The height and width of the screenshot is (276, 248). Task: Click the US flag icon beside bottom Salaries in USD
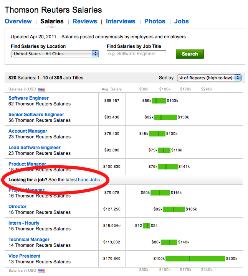tap(41, 271)
